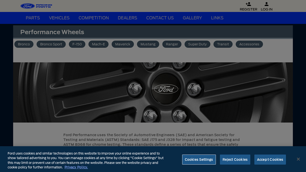The height and width of the screenshot is (172, 306).
Task: Dismiss the cookie banner with X
Action: click(298, 159)
